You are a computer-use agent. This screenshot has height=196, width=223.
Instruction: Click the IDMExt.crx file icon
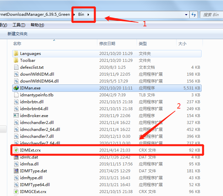tap(16, 150)
